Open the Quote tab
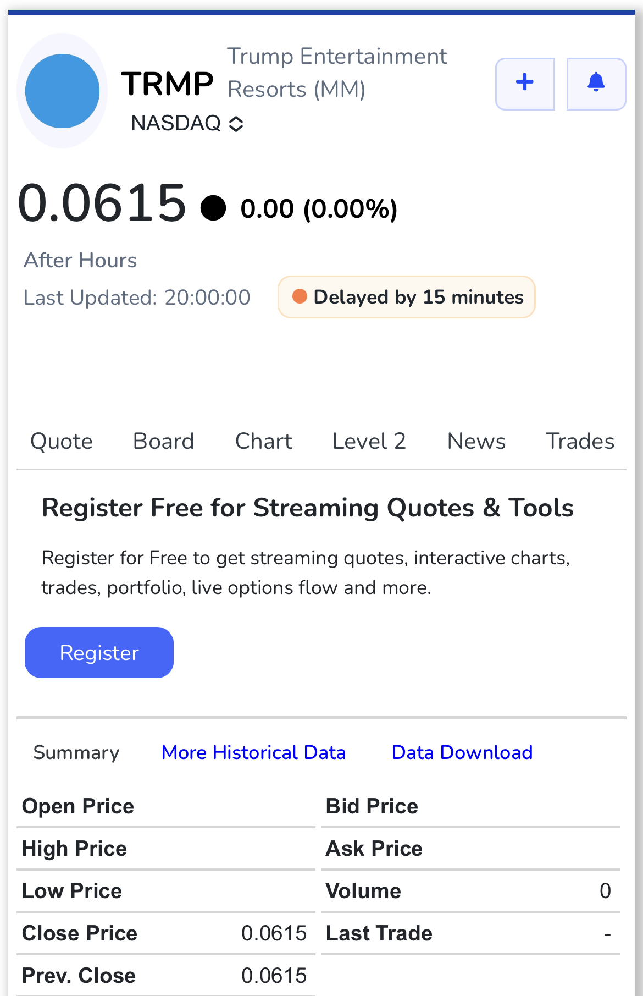The width and height of the screenshot is (643, 996). click(x=62, y=441)
